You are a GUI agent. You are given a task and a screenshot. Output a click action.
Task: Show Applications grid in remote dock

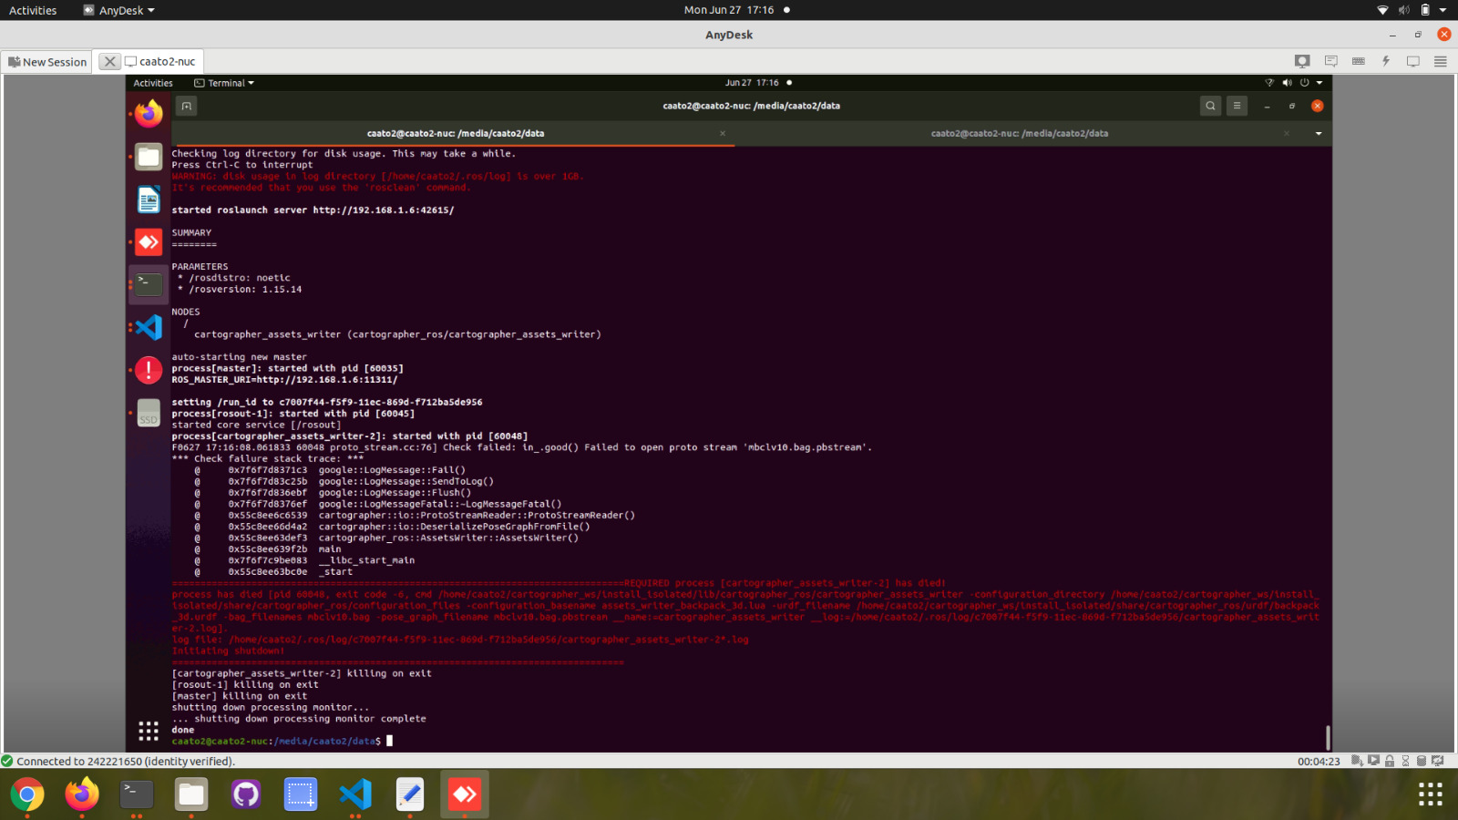pyautogui.click(x=147, y=730)
